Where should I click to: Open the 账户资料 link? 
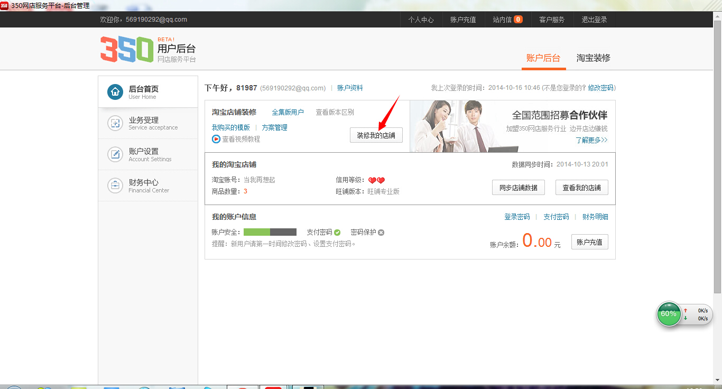(x=350, y=88)
